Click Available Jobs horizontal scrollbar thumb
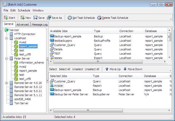The width and height of the screenshot is (175, 121). coord(98,62)
